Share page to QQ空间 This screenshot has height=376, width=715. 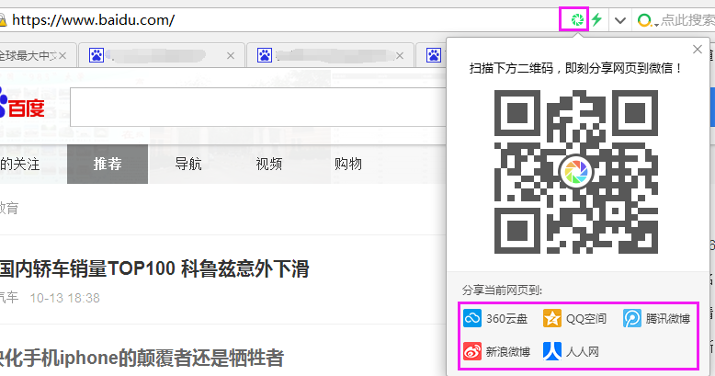(x=574, y=318)
